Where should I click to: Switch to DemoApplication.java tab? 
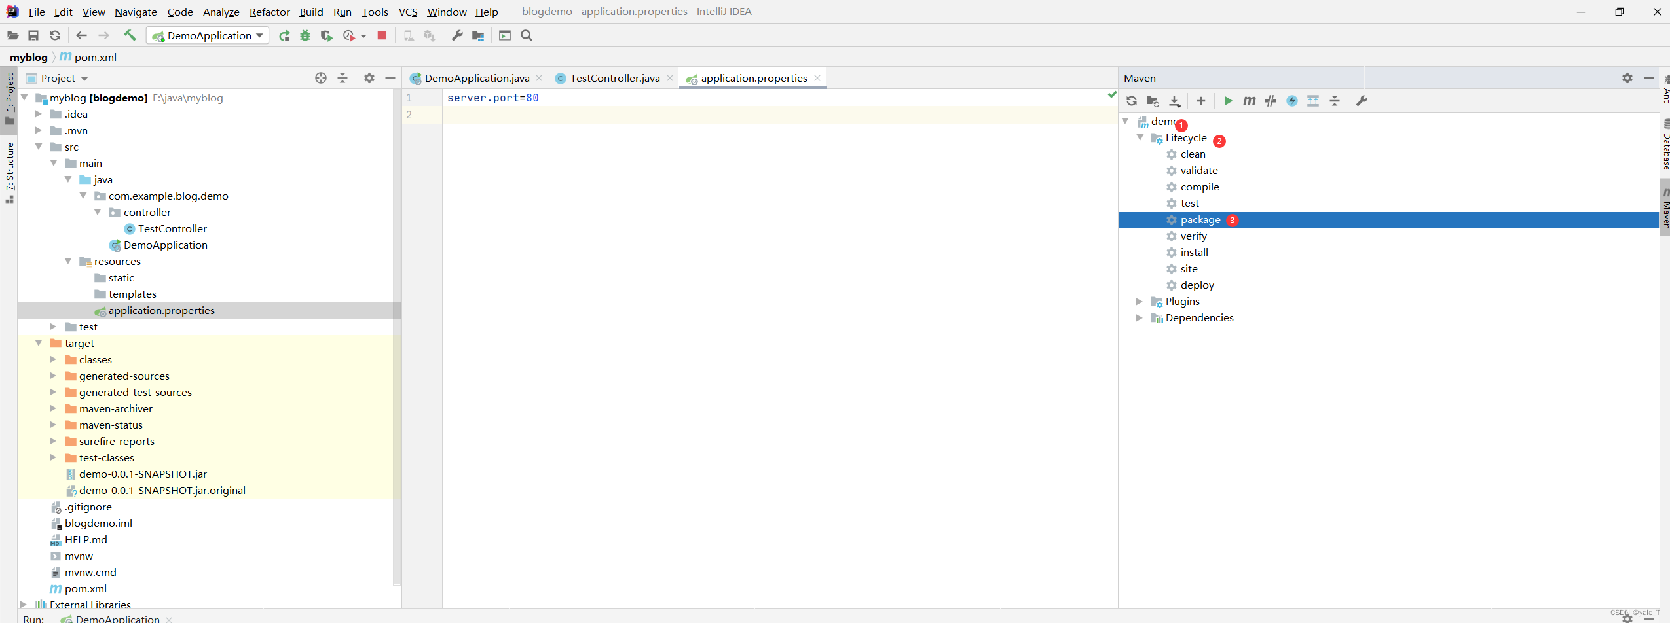tap(477, 78)
